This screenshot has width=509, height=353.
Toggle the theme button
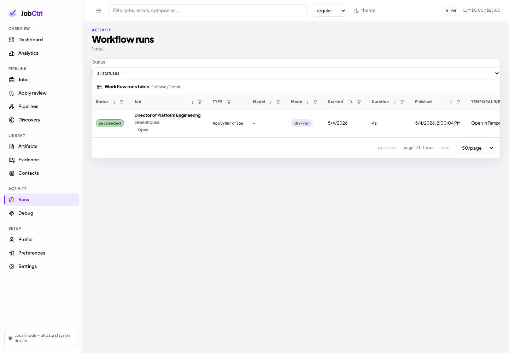tap(365, 11)
